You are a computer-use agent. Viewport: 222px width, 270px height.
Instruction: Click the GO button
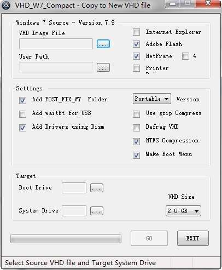tap(149, 238)
